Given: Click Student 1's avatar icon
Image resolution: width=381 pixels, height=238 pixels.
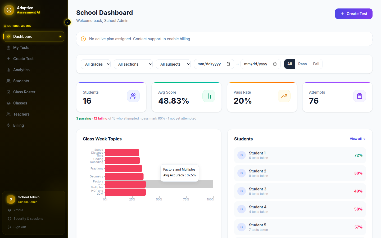Looking at the screenshot, I should click(x=242, y=155).
